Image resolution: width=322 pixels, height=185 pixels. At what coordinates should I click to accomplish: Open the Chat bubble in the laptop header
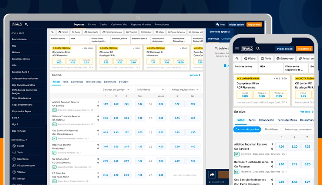(x=220, y=24)
